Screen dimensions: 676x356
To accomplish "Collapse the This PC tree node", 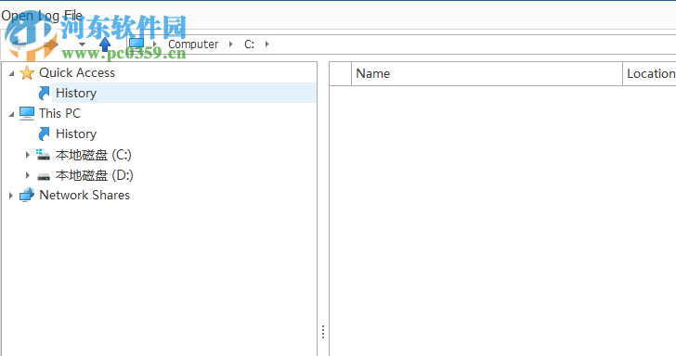I will coord(12,114).
